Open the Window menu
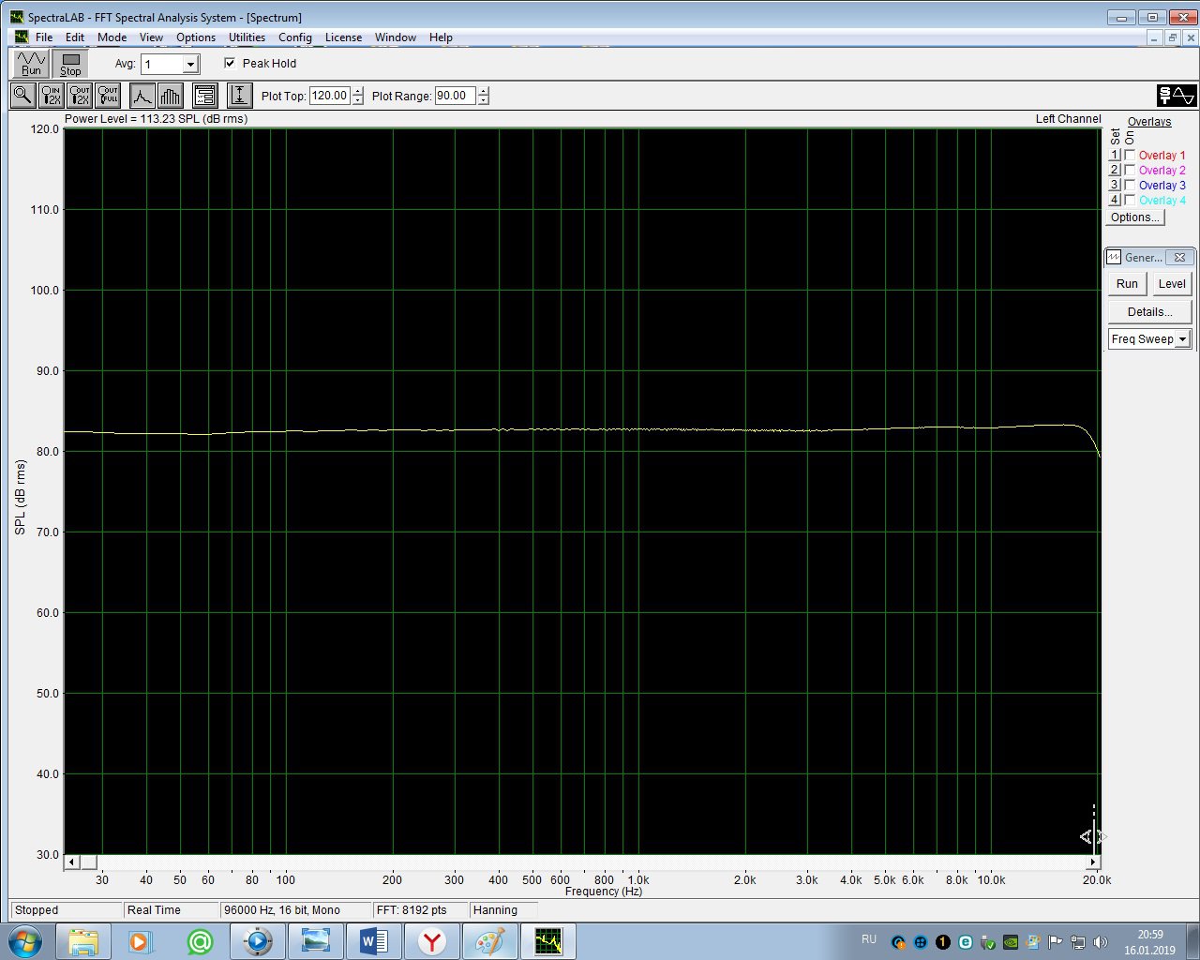1200x960 pixels. point(396,37)
